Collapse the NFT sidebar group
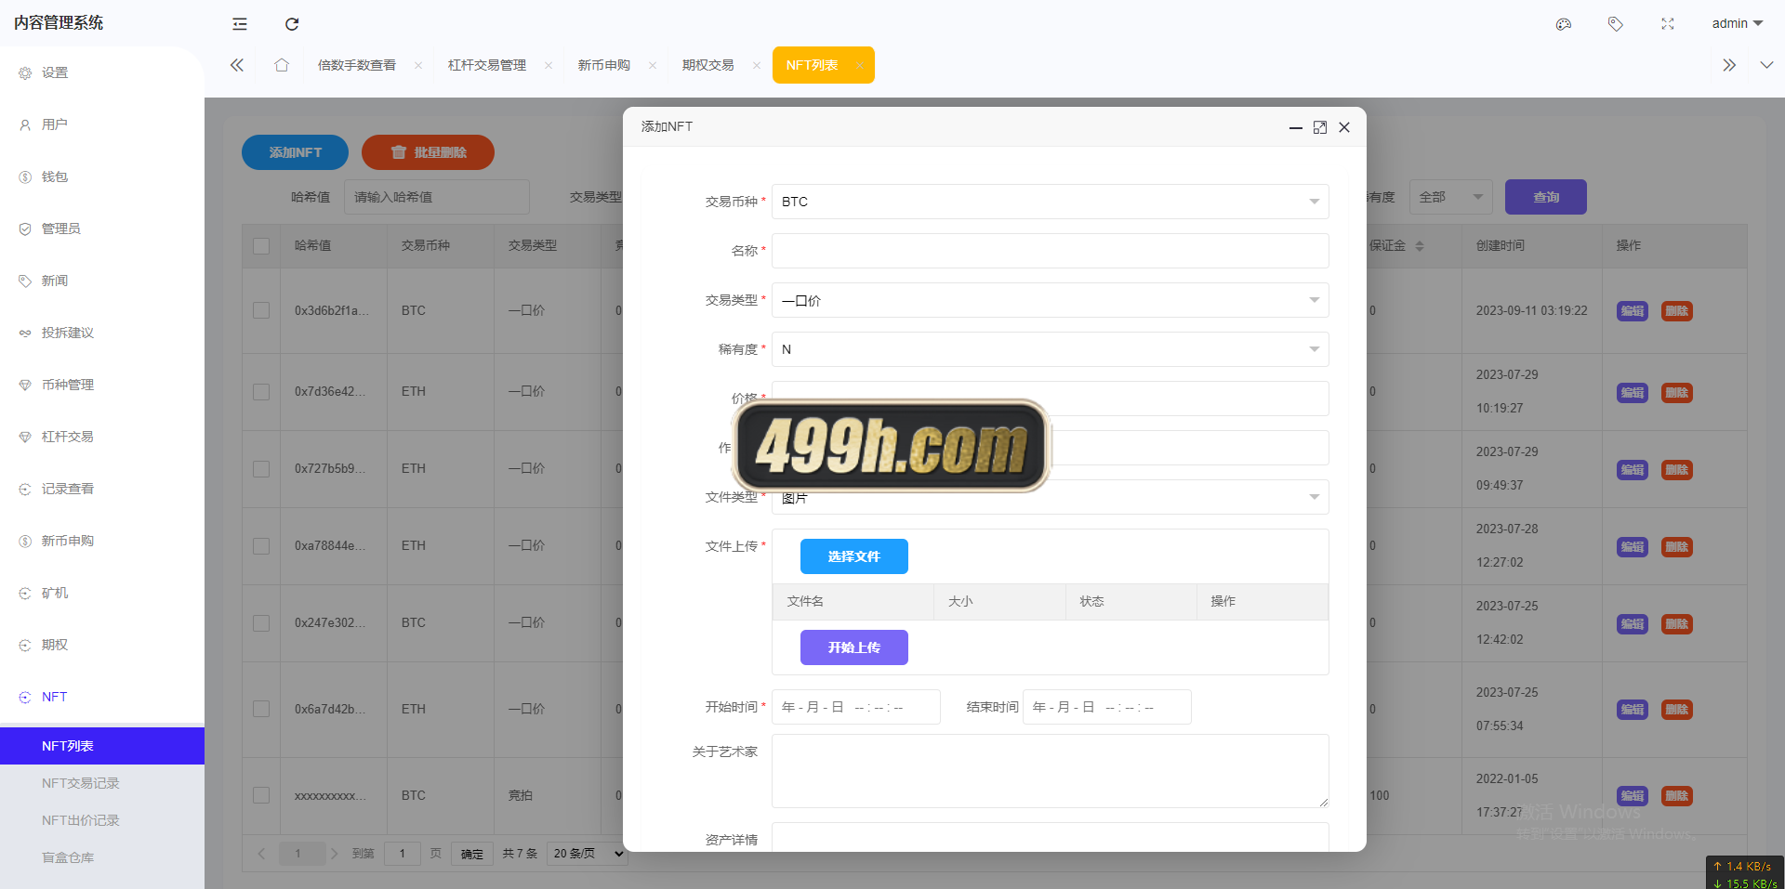The width and height of the screenshot is (1785, 889). 102,697
